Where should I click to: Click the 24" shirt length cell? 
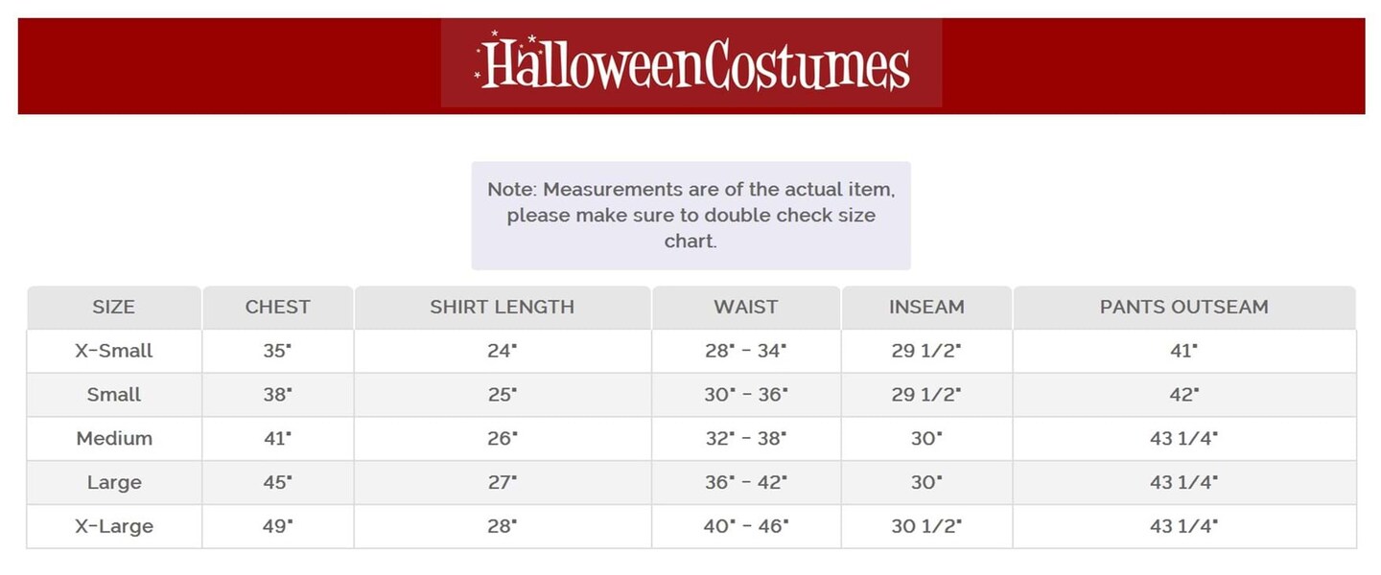[x=502, y=351]
